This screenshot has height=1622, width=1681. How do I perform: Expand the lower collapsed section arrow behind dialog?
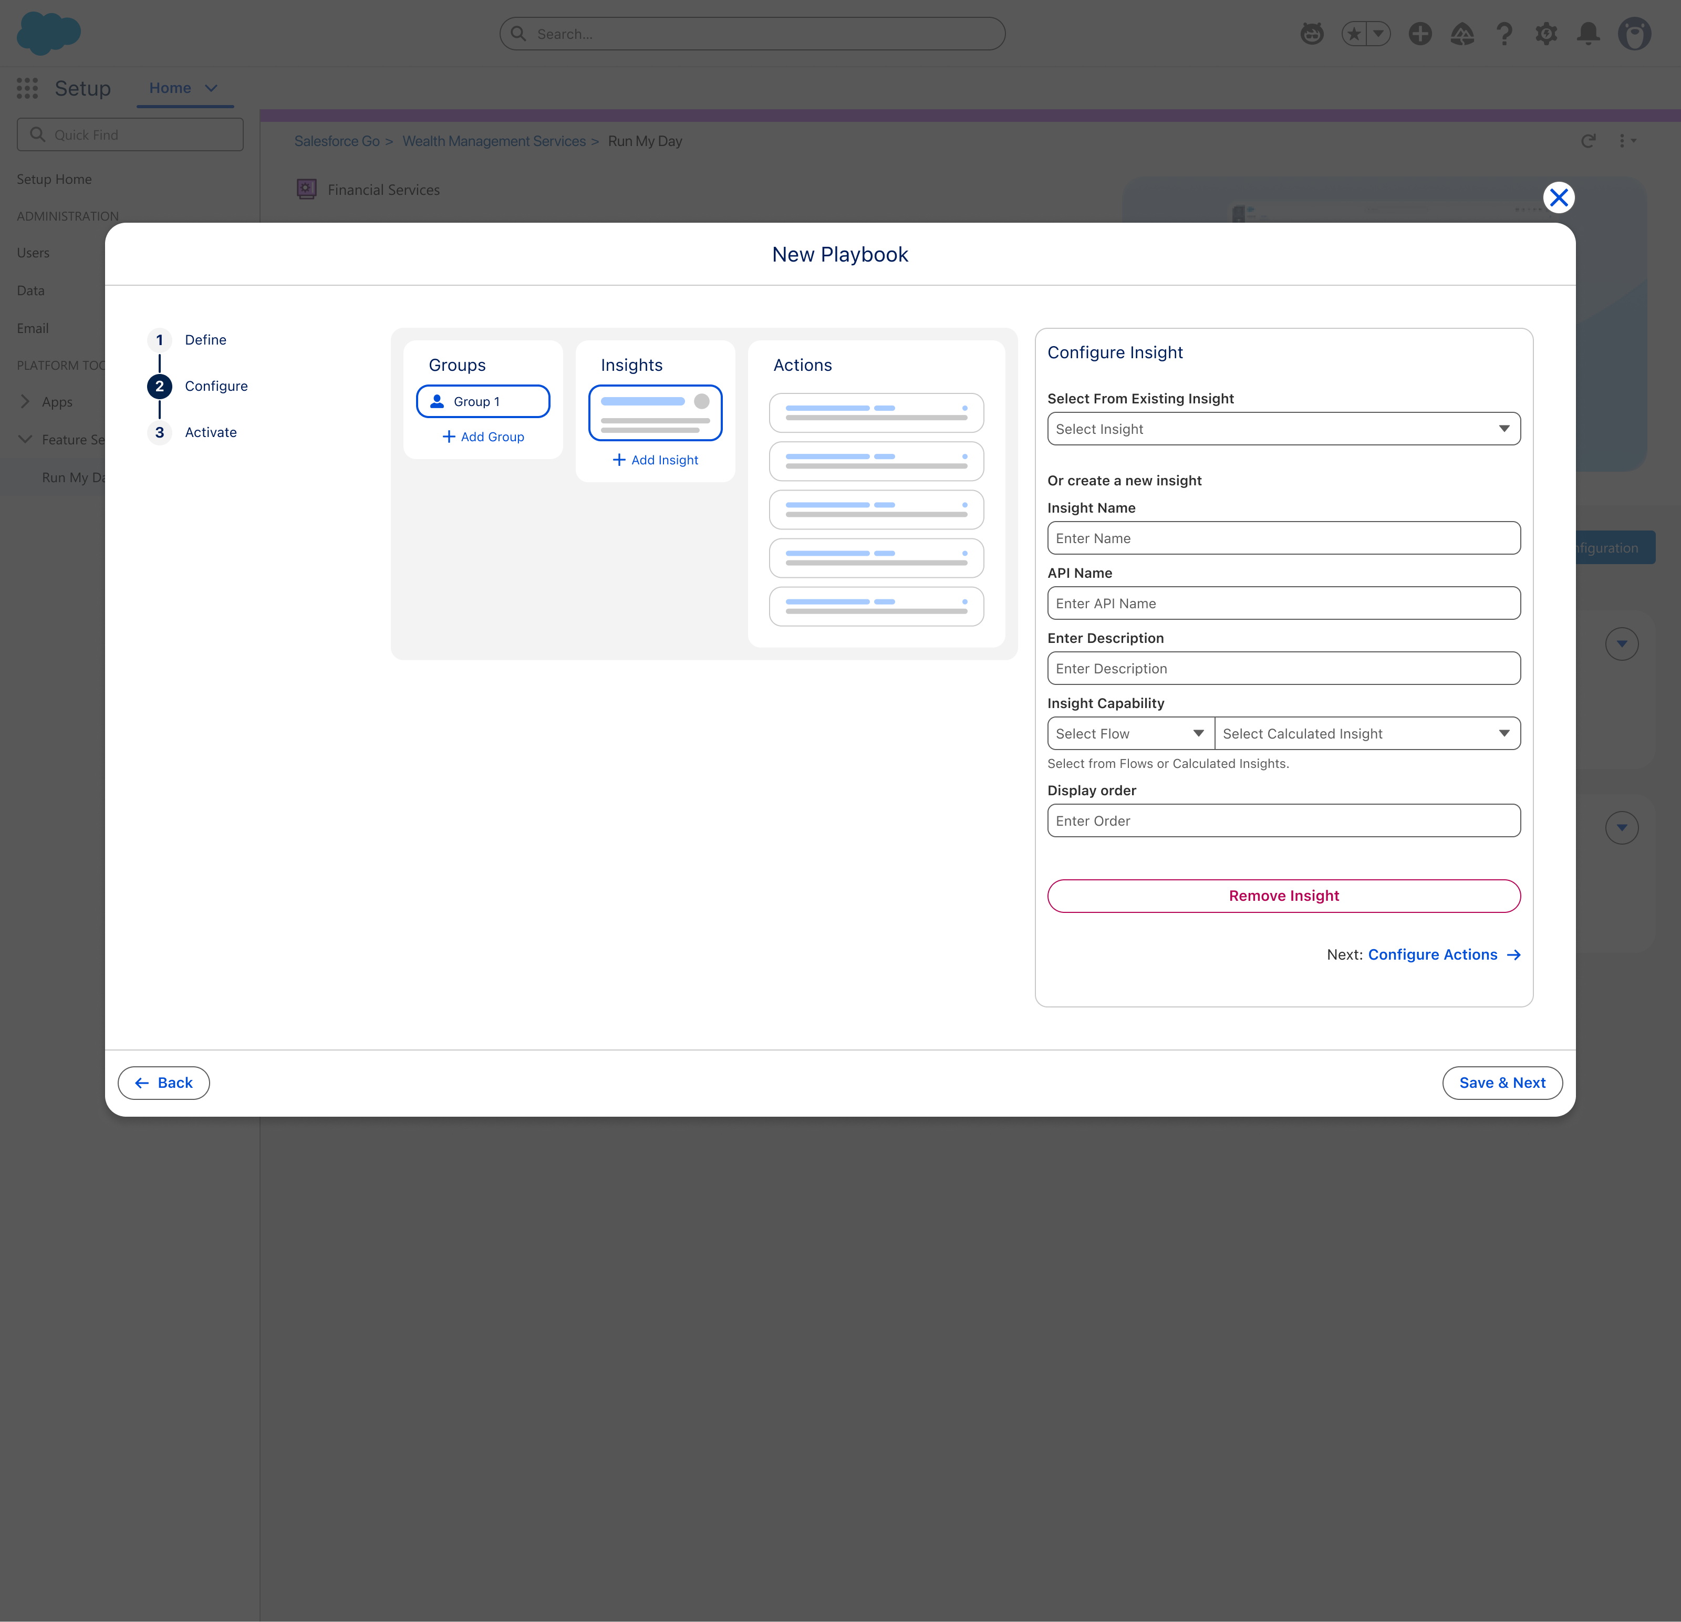(x=1621, y=827)
